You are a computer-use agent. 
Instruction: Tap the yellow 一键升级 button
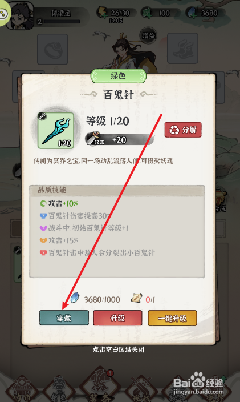tap(172, 318)
